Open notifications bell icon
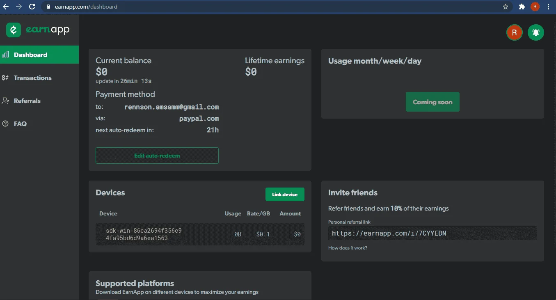The image size is (556, 300). pos(535,32)
